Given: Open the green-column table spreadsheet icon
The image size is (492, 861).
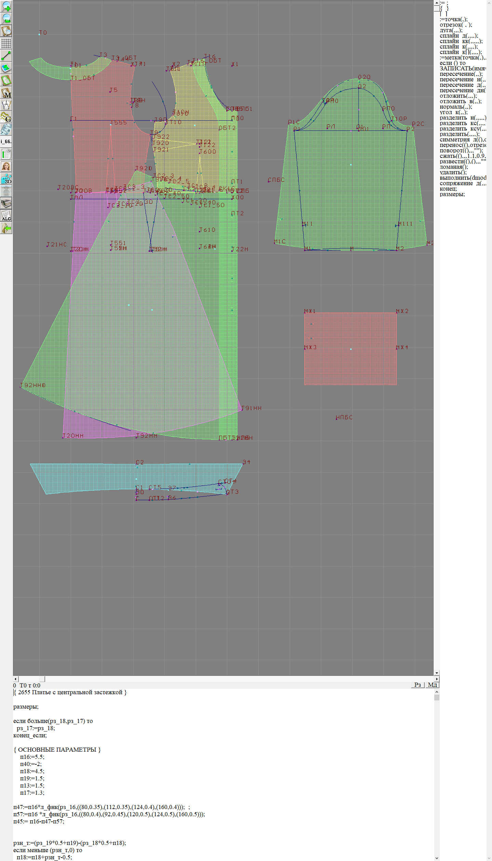Looking at the screenshot, I should (6, 154).
